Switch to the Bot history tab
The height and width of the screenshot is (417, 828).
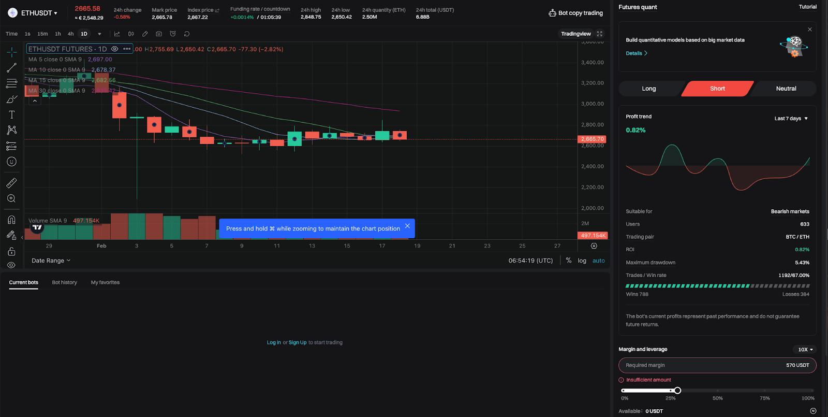pos(64,282)
